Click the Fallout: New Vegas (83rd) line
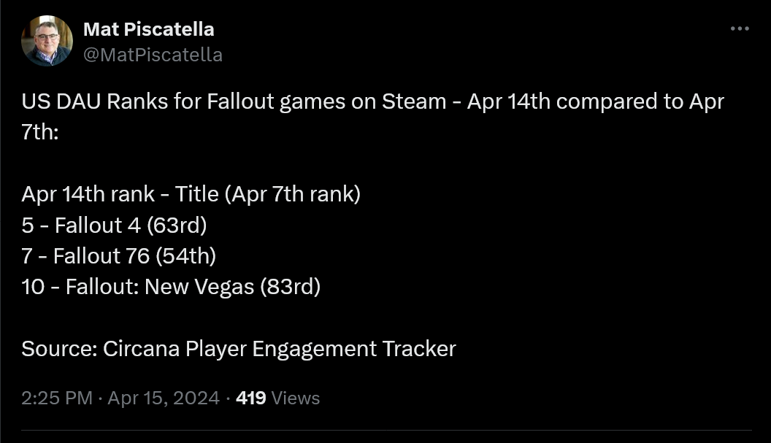This screenshot has width=771, height=443. coord(172,287)
